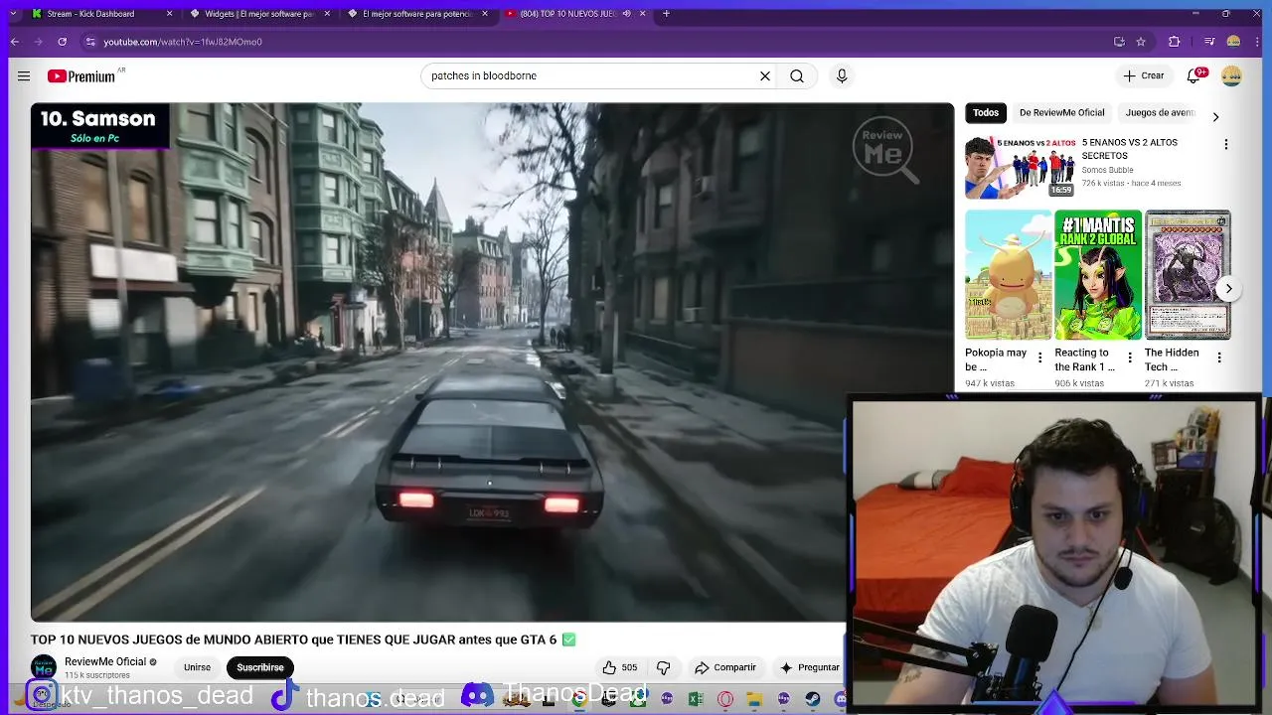Image resolution: width=1272 pixels, height=715 pixels.
Task: Open the Crear create menu
Action: 1144,76
